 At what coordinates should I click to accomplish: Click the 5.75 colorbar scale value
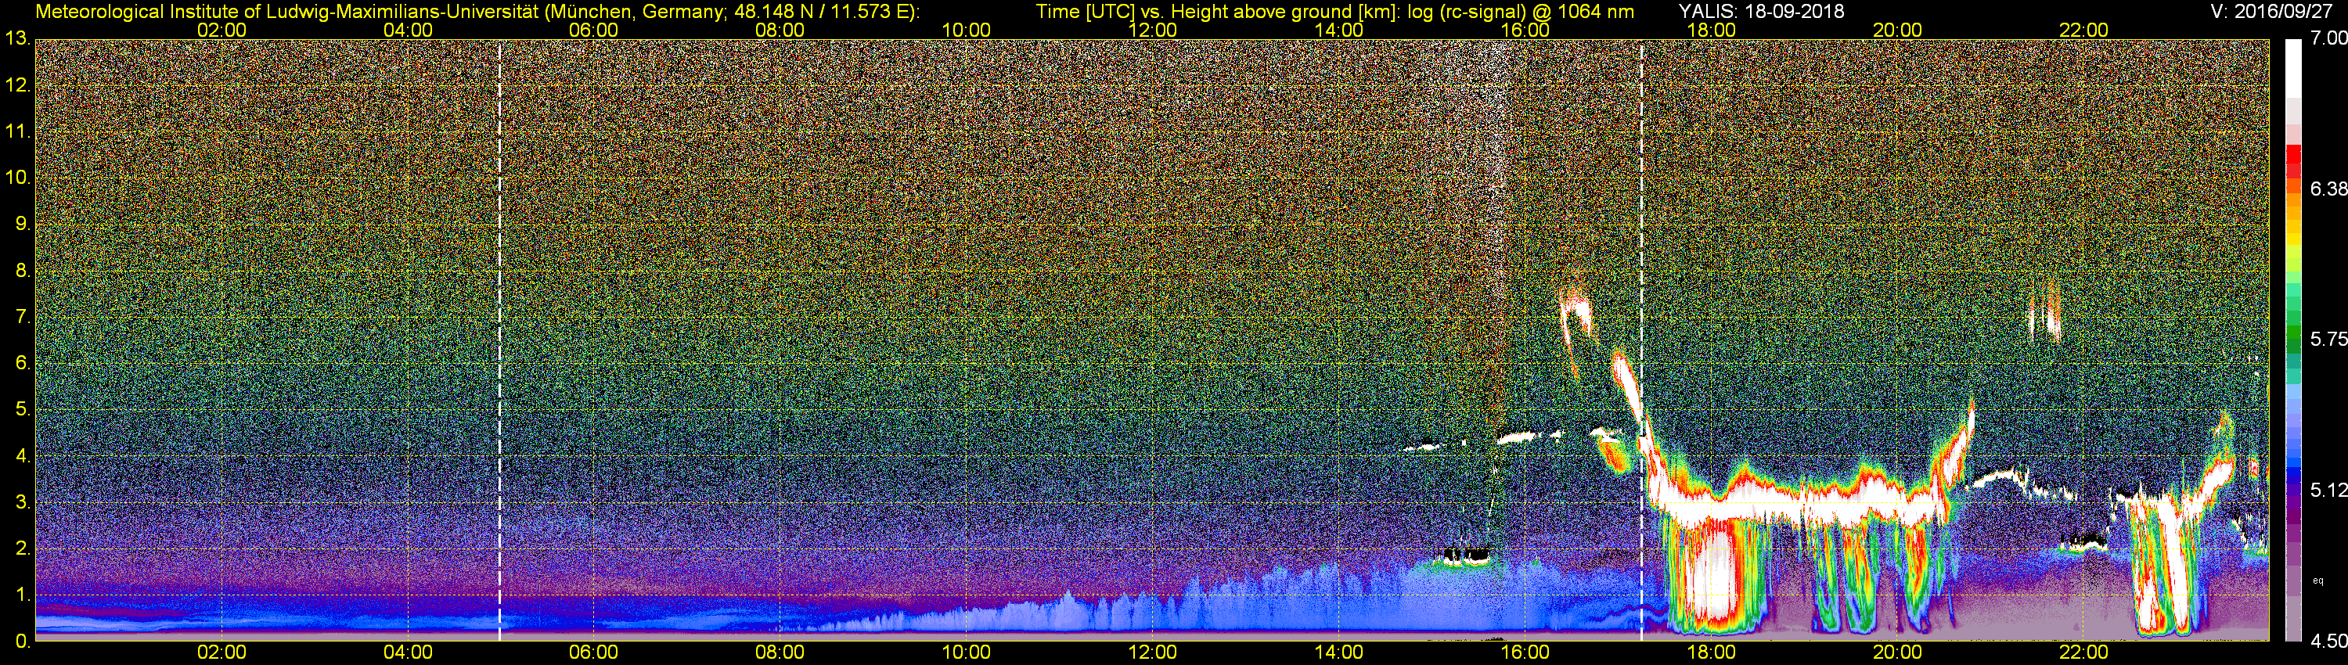[2329, 339]
